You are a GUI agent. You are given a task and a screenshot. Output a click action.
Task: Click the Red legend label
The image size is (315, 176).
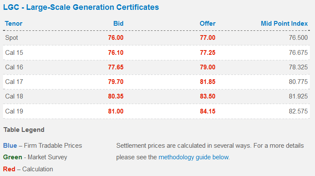pos(9,169)
